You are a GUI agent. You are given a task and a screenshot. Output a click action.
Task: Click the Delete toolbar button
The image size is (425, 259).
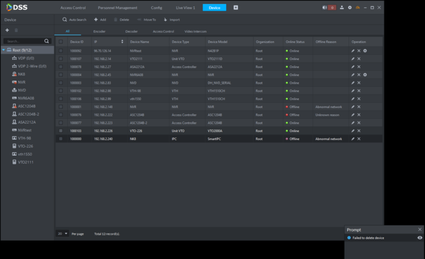(x=122, y=20)
